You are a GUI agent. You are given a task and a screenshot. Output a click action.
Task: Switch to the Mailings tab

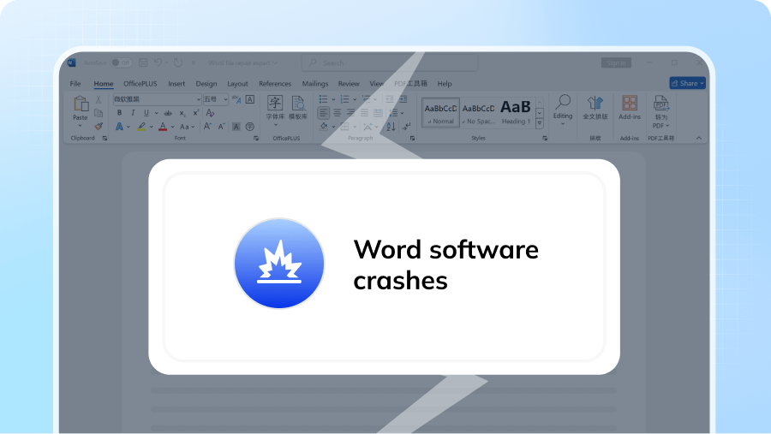pyautogui.click(x=315, y=84)
